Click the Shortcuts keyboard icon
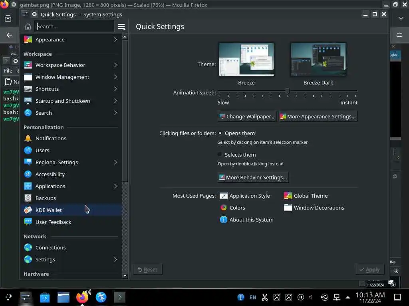This screenshot has width=409, height=306. tap(28, 89)
